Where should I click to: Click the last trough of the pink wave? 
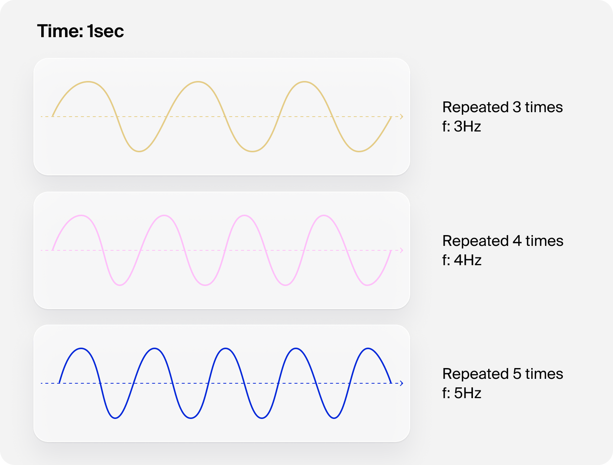click(x=367, y=285)
